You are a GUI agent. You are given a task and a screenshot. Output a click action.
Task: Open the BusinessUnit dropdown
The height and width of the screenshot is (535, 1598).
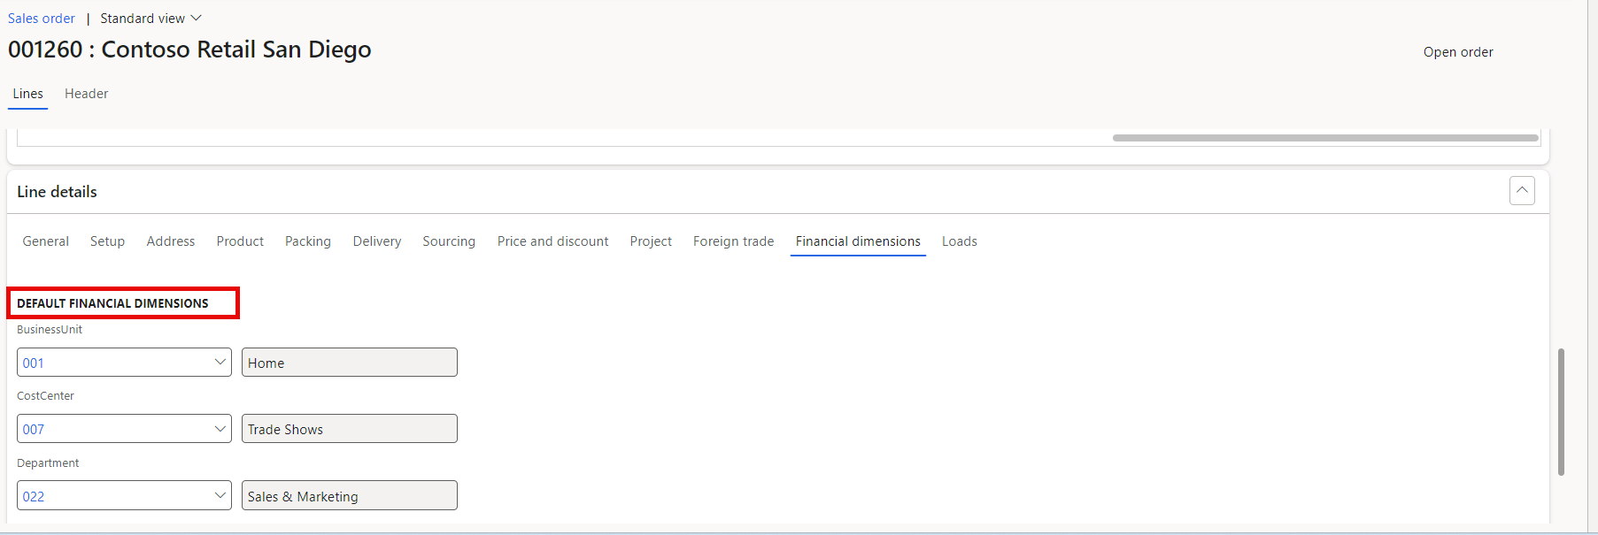point(220,363)
